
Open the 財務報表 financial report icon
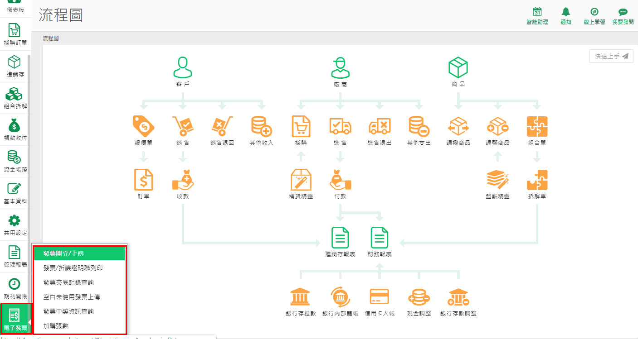click(380, 238)
